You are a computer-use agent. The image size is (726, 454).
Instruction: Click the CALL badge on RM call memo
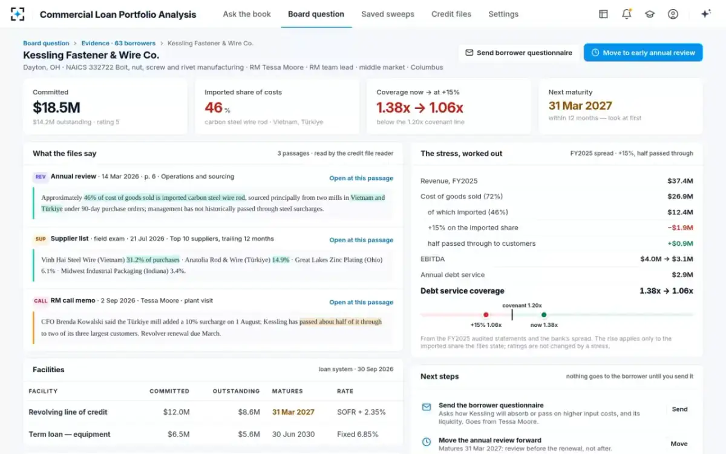[41, 301]
